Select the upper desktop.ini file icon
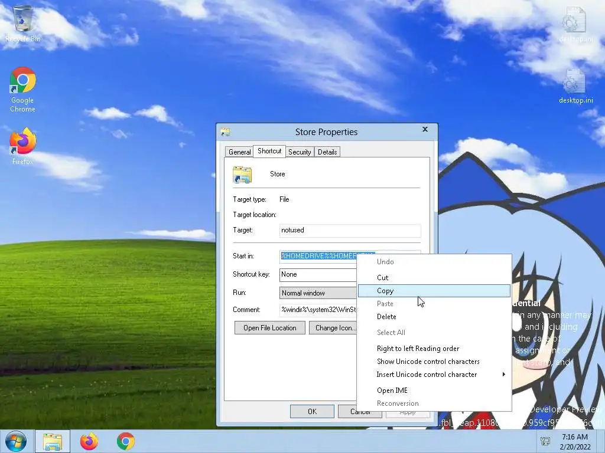 [575, 24]
